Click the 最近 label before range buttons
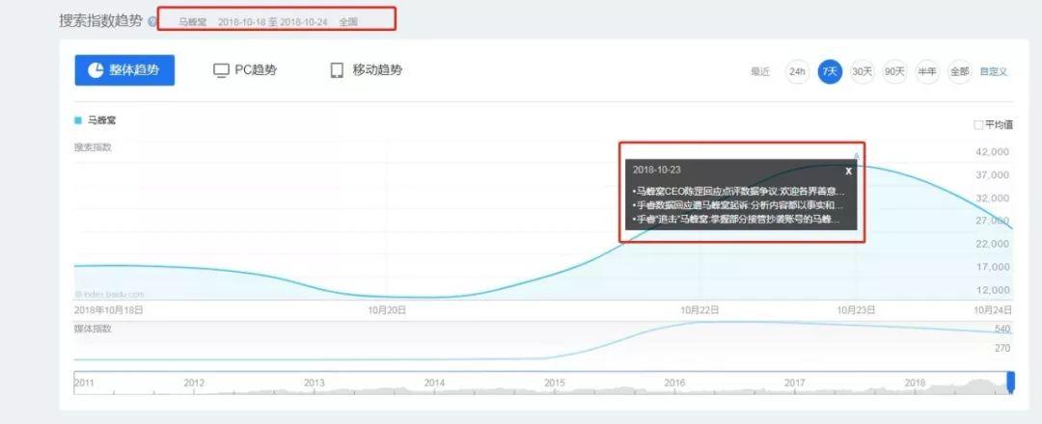 pos(760,71)
